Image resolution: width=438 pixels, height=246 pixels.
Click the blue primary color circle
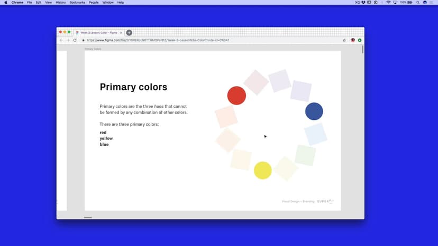click(x=314, y=111)
